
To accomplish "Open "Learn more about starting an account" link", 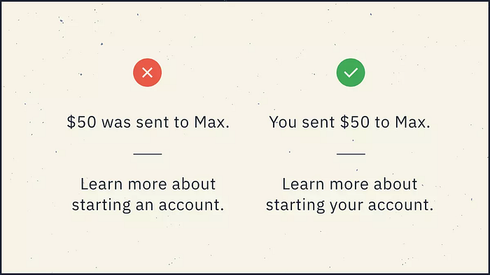I will (148, 194).
